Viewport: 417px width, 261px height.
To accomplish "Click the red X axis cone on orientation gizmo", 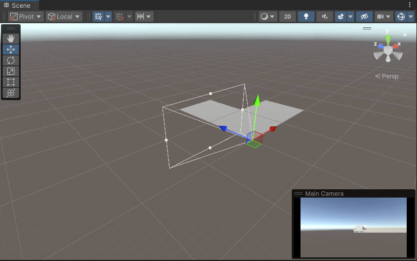I will point(396,46).
